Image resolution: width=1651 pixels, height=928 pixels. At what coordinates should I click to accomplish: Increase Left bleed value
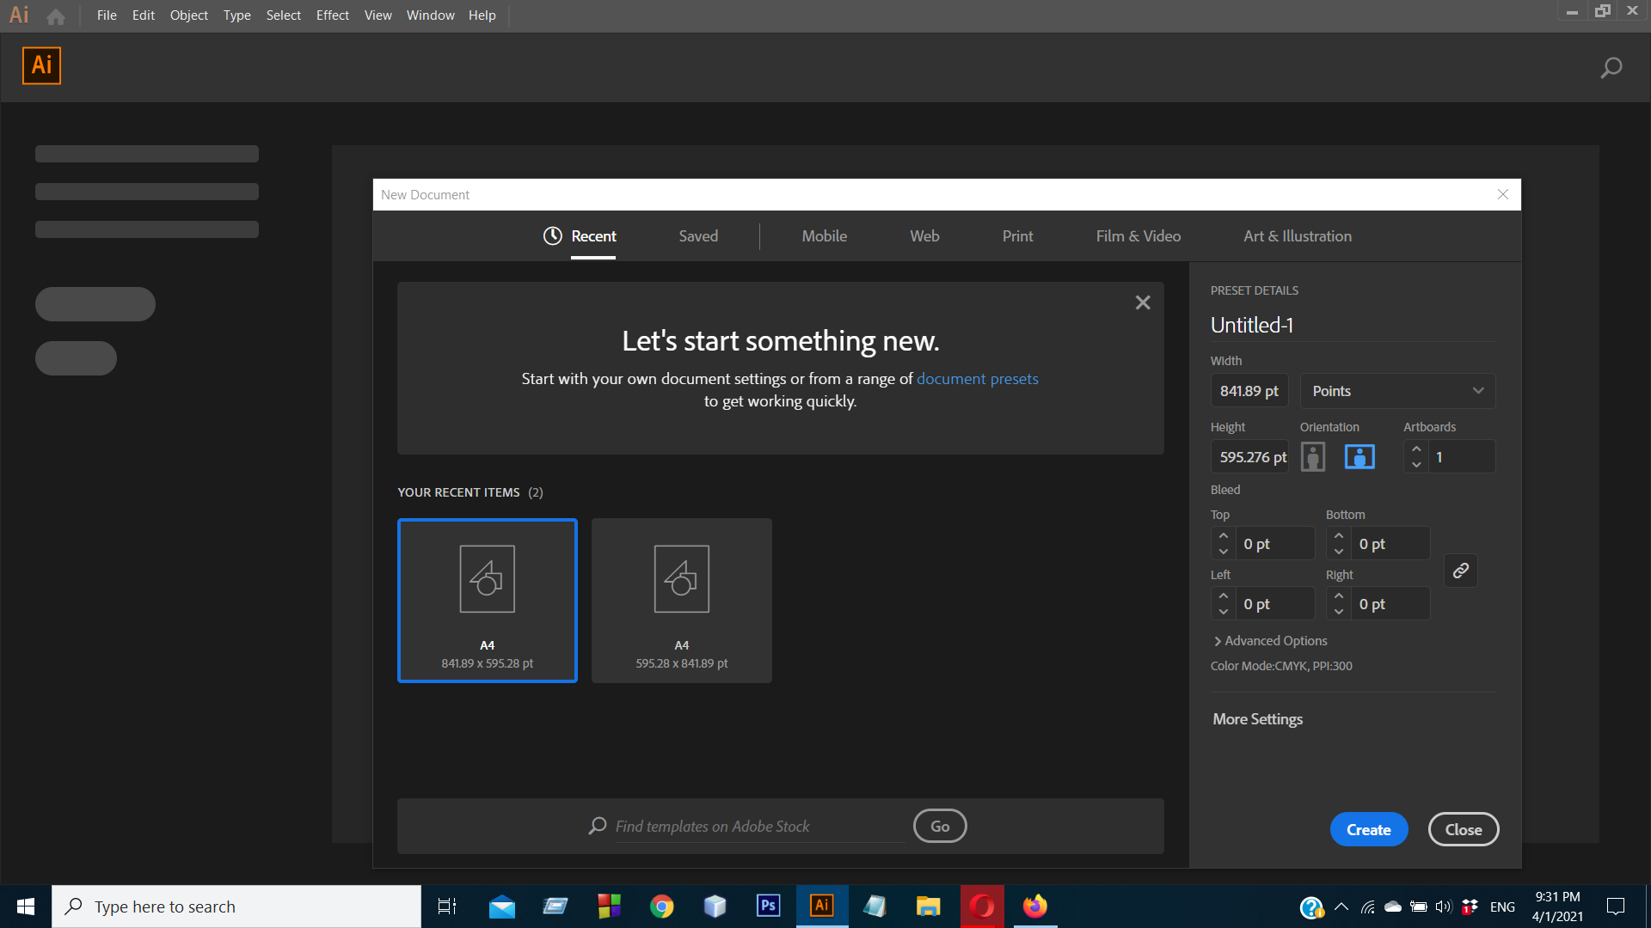coord(1223,595)
